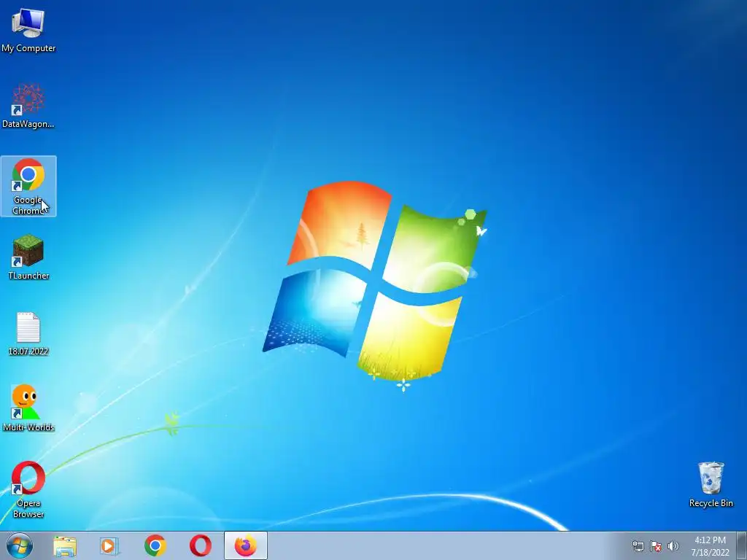Viewport: 747px width, 560px height.
Task: Launch Google Chrome from the taskbar
Action: (x=155, y=545)
